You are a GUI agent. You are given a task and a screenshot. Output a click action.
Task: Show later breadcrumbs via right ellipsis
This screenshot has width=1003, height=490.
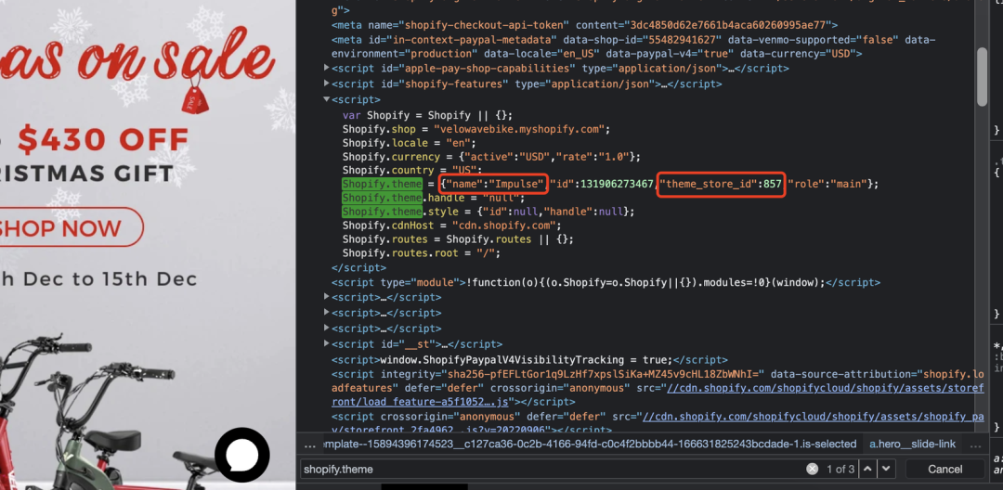[975, 445]
